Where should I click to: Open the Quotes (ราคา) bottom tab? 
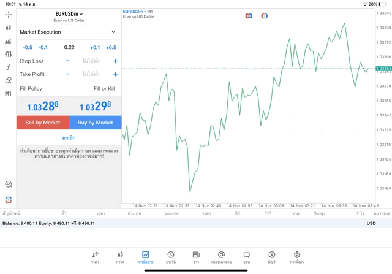(95, 257)
